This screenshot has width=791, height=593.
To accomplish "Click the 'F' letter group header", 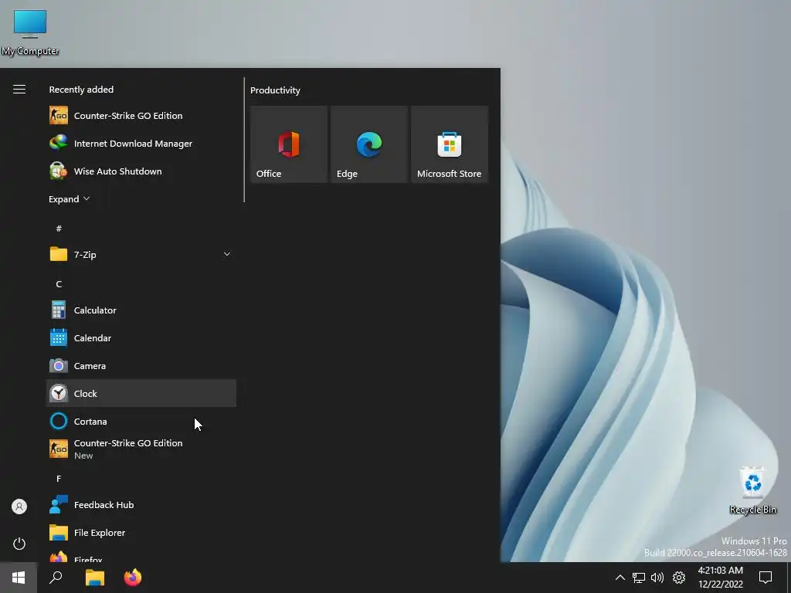I will point(59,479).
